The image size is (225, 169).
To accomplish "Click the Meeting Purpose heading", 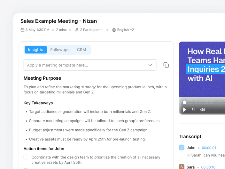I will 42,78.
